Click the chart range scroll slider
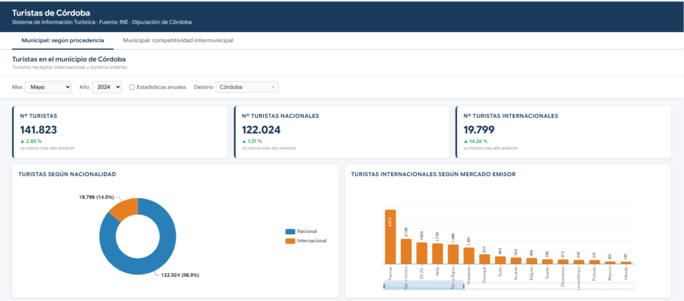Viewport: 684px width, 301px height. pyautogui.click(x=423, y=286)
